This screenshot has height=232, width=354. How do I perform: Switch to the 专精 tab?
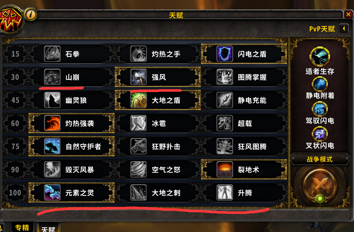click(x=22, y=227)
